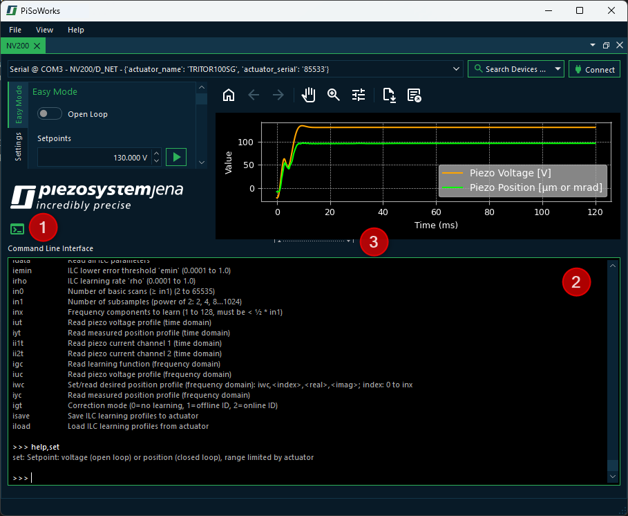Viewport: 628px width, 516px height.
Task: Switch to the Settings vertical tab
Action: point(19,146)
